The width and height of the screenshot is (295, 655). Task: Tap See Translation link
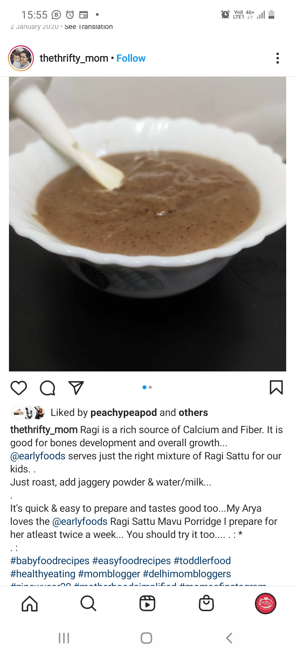(x=88, y=27)
